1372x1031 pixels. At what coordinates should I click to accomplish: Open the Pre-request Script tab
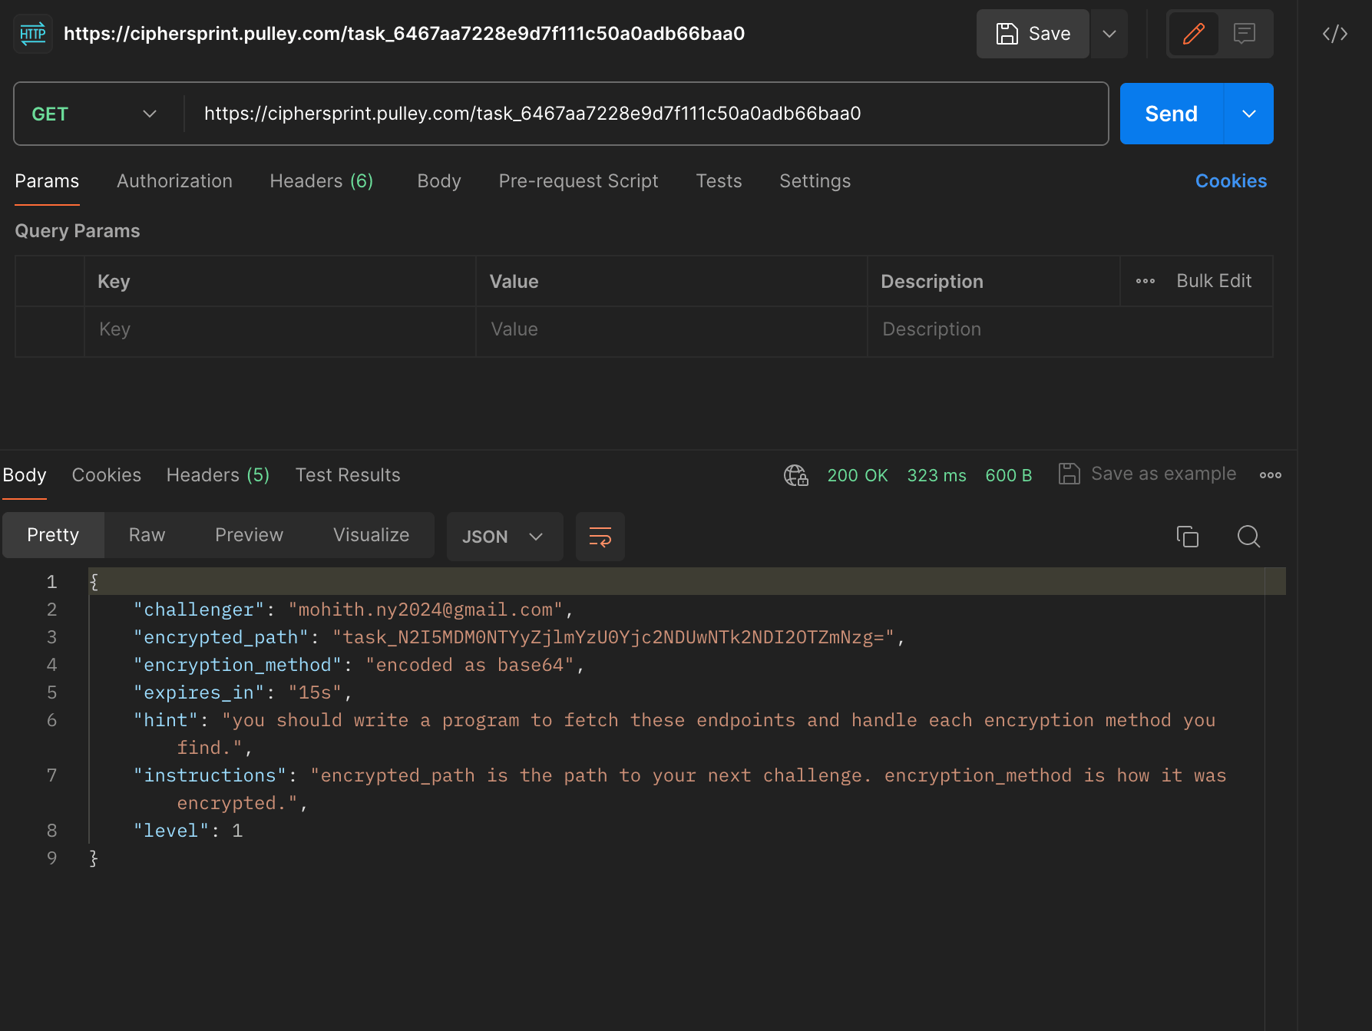(x=578, y=181)
